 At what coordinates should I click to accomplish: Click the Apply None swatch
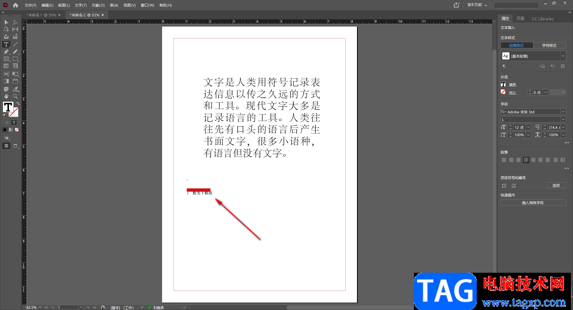pyautogui.click(x=17, y=130)
